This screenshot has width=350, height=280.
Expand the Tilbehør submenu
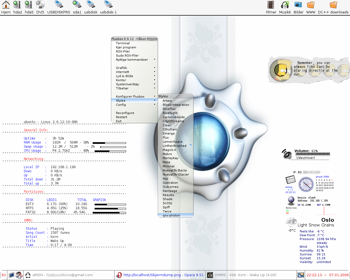click(x=135, y=88)
